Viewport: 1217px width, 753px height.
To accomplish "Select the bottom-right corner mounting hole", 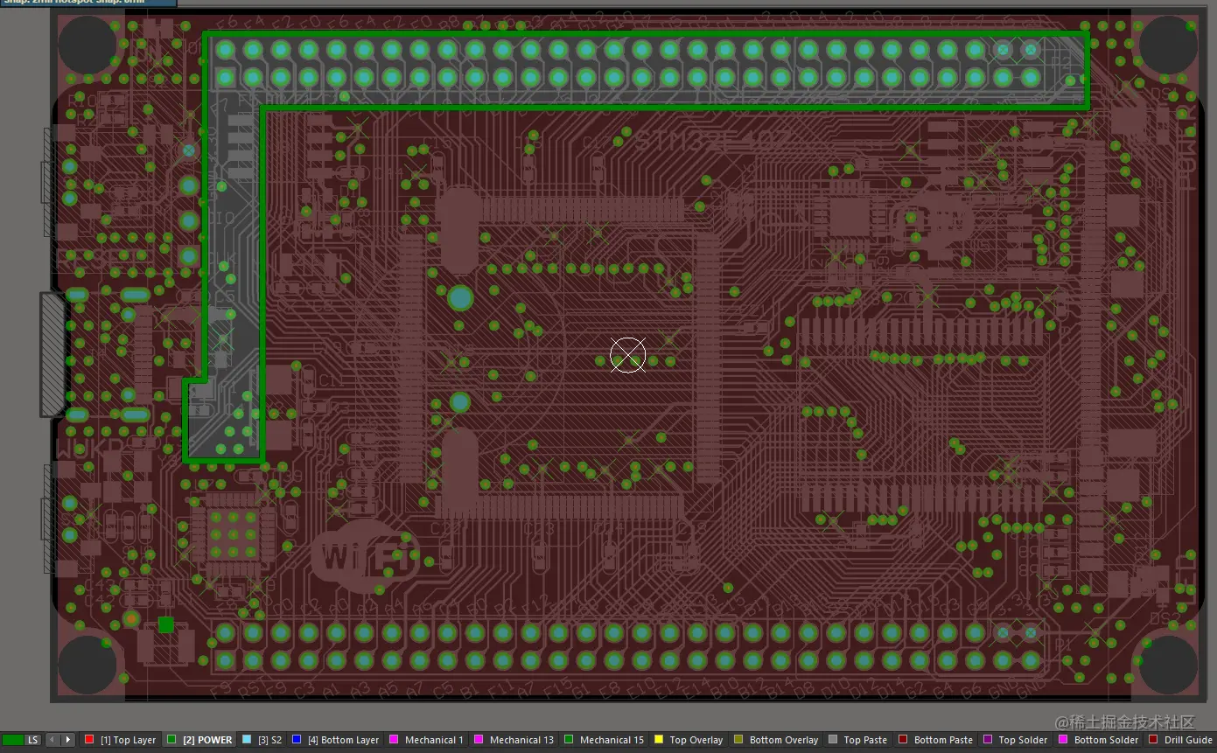I will pos(1168,665).
